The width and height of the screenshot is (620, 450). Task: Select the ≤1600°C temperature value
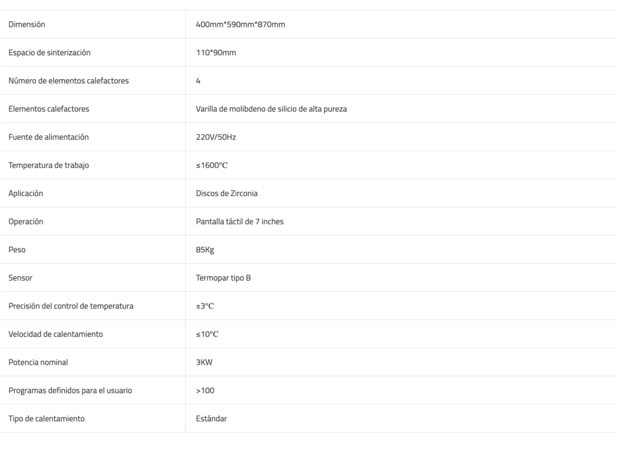(212, 165)
